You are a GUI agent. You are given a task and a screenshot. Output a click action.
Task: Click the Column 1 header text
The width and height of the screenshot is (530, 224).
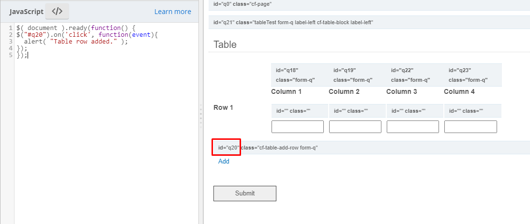coord(286,91)
